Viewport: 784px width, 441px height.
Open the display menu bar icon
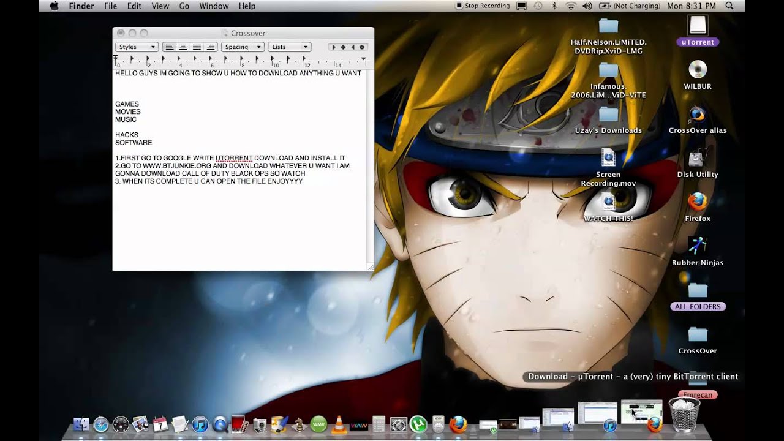[x=521, y=6]
